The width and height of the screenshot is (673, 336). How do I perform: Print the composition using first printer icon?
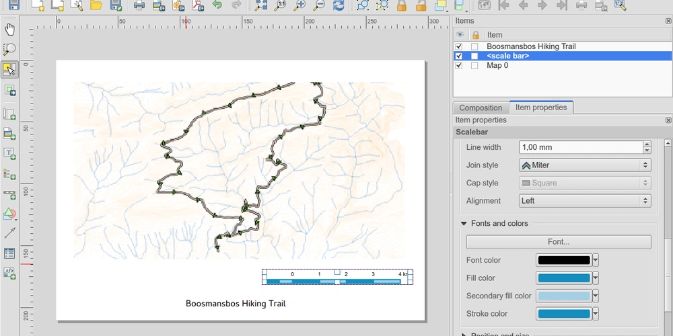coord(139,5)
